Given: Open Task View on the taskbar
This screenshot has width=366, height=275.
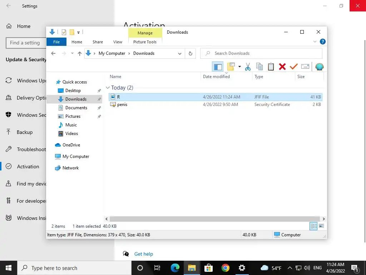Looking at the screenshot, I should pyautogui.click(x=157, y=268).
